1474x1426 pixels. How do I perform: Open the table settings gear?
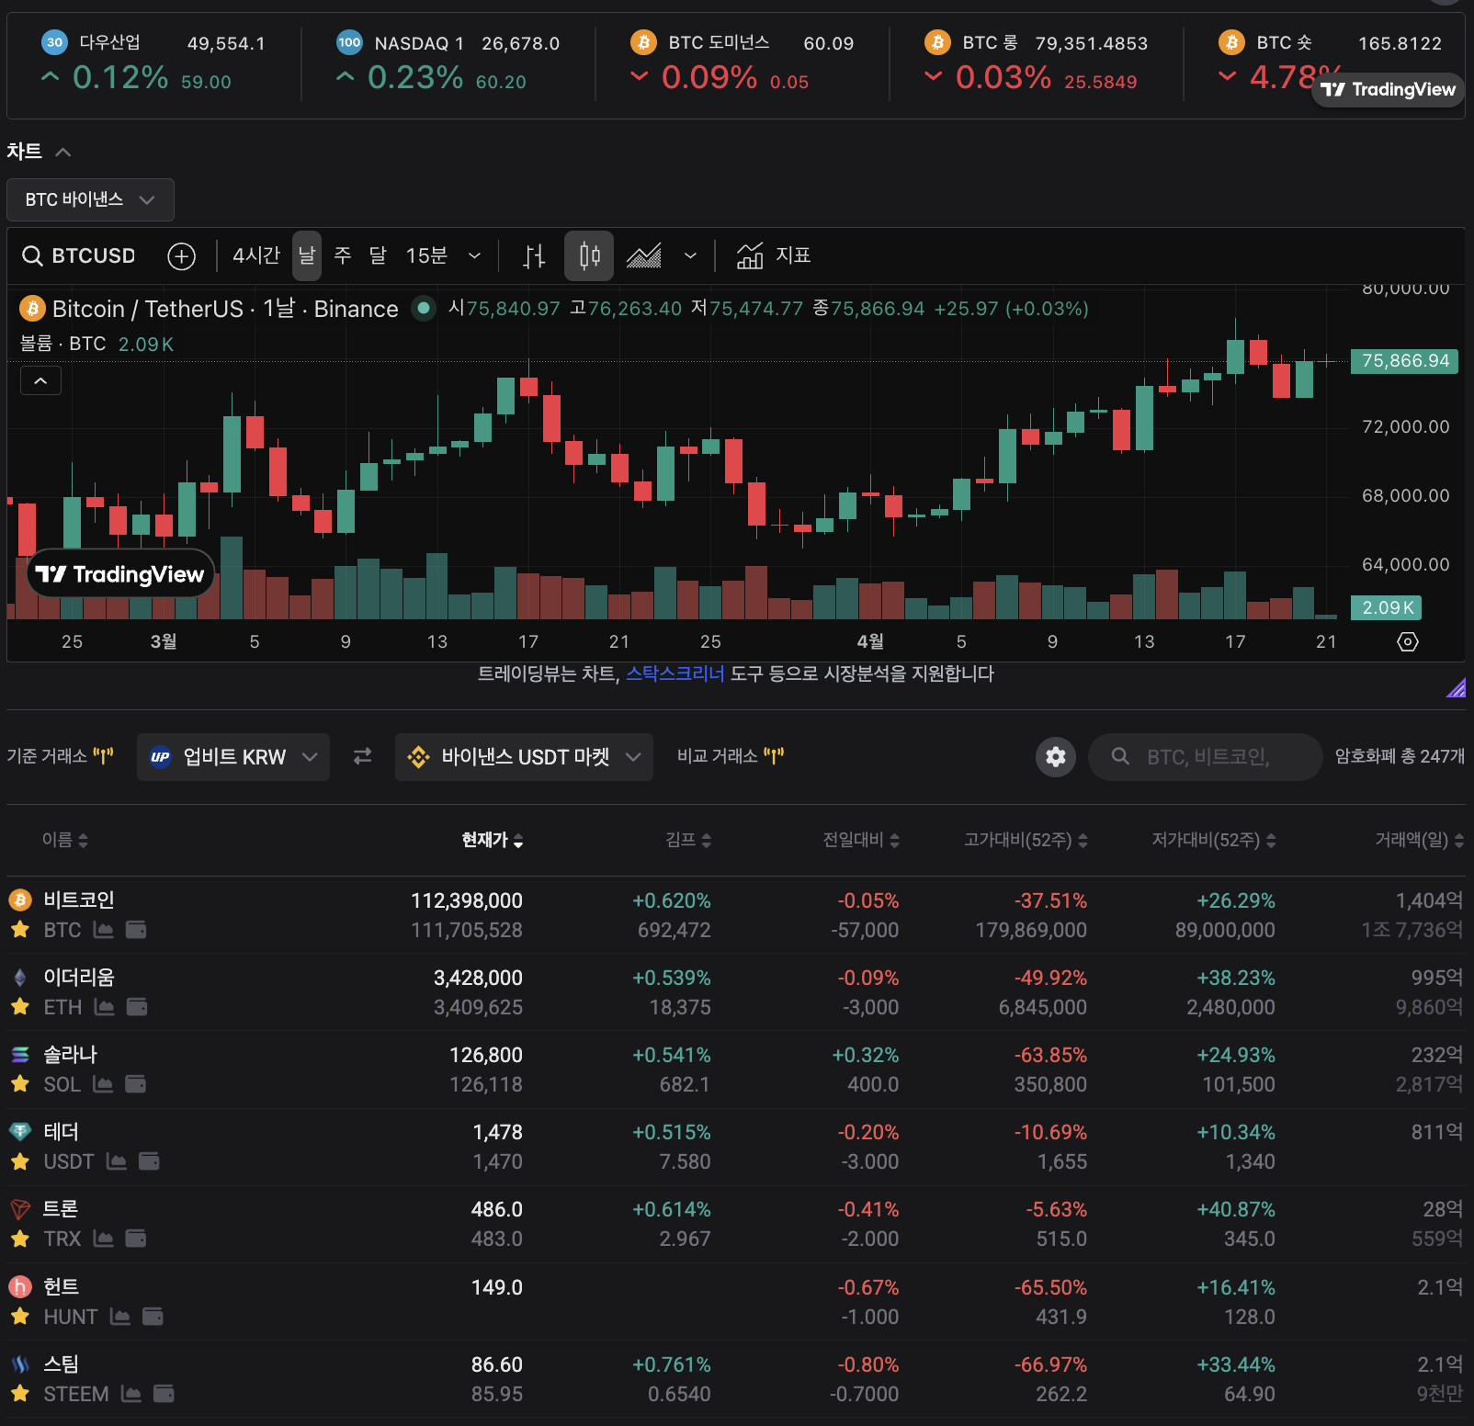pos(1056,757)
